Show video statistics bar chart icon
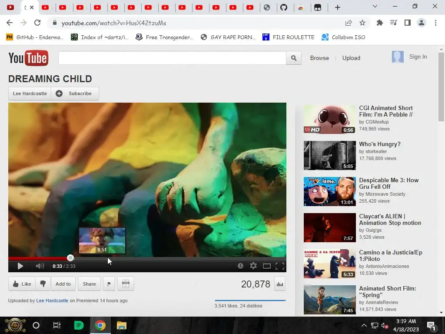Screen dimensions: 445x334 [280, 284]
